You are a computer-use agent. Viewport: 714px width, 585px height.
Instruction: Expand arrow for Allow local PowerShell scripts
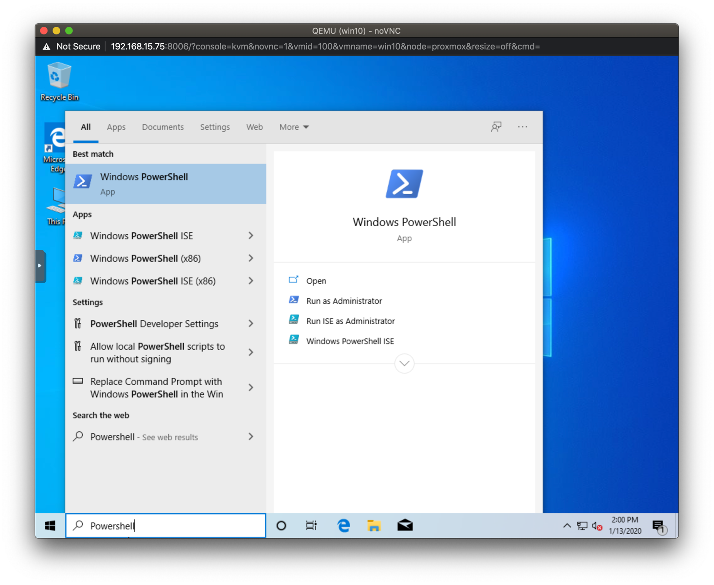(x=251, y=353)
